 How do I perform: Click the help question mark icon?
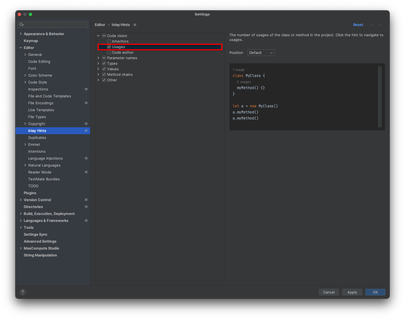(23, 292)
